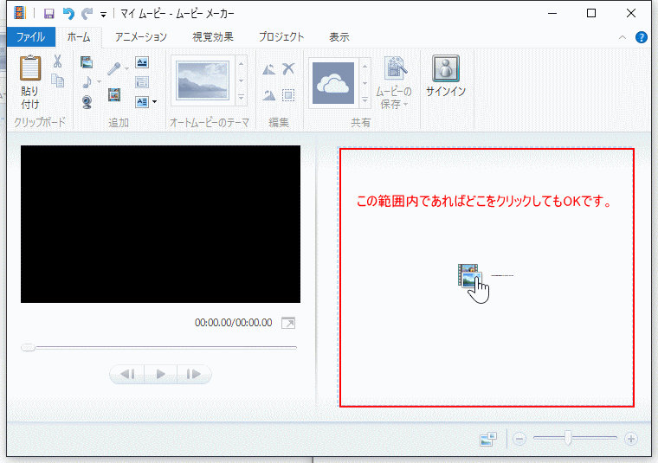
Task: Click the Paste (貼り付け) clipboard button
Action: 30,82
